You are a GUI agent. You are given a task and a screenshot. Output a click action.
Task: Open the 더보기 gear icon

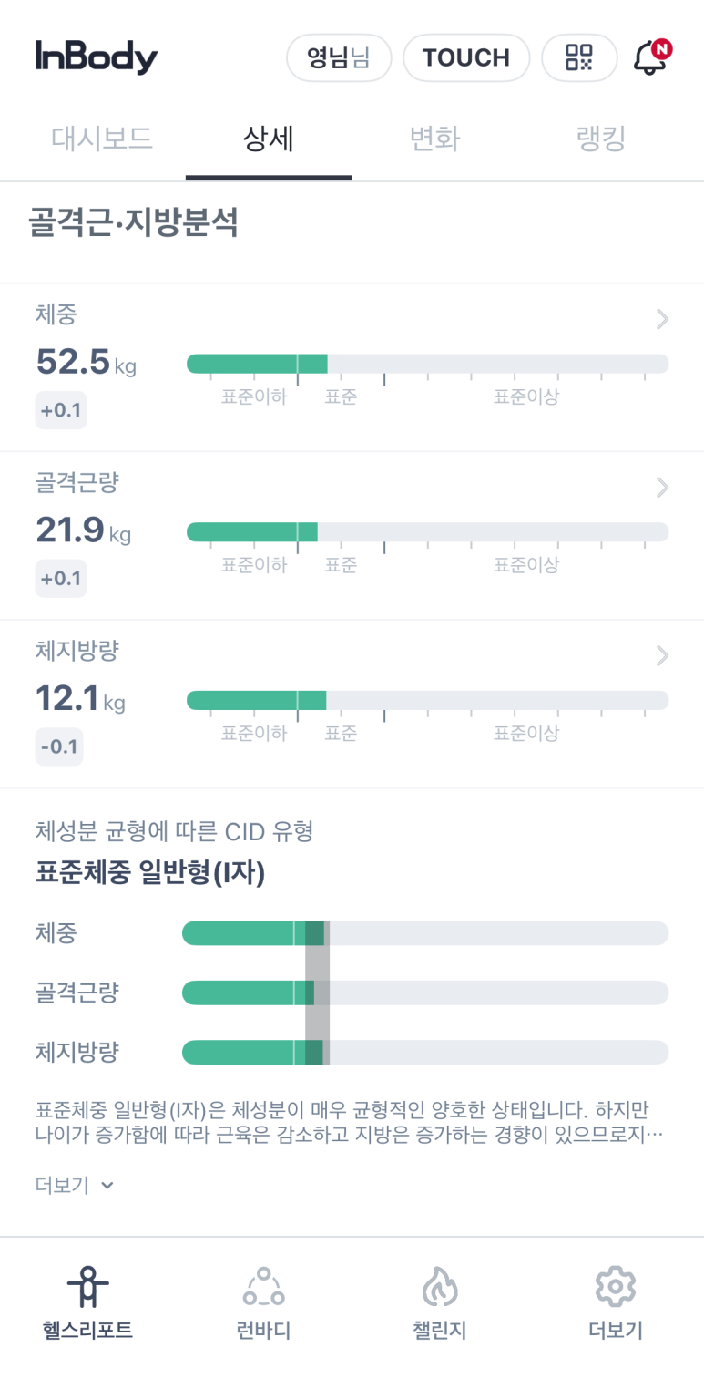615,1287
